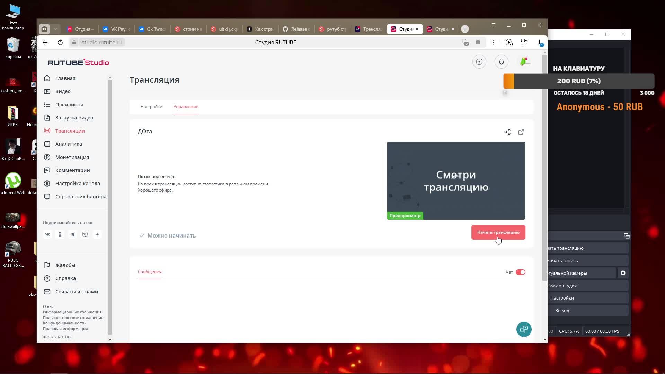The height and width of the screenshot is (374, 665).
Task: Select the Этот компьютер desktop icon
Action: [x=13, y=17]
